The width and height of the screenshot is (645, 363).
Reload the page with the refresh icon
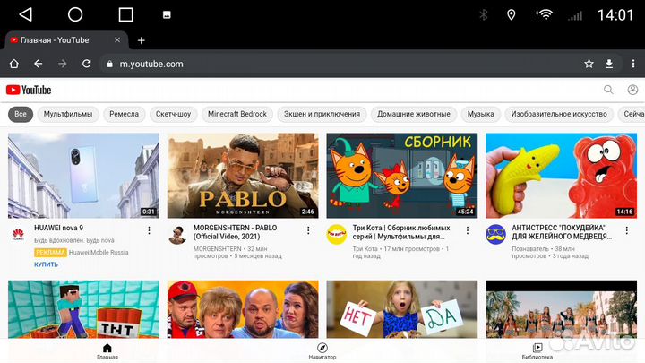87,64
